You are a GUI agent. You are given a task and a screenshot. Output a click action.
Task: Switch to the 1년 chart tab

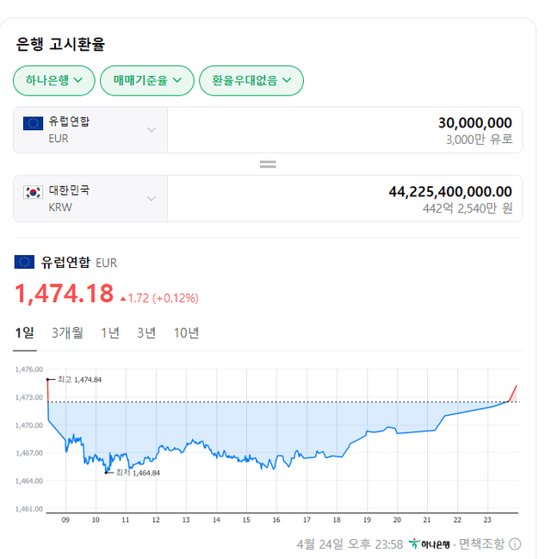click(x=110, y=332)
